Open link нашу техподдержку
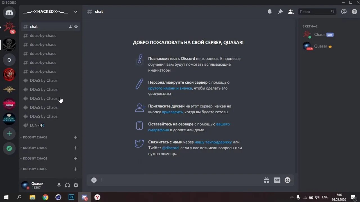The image size is (360, 202). coord(213,142)
